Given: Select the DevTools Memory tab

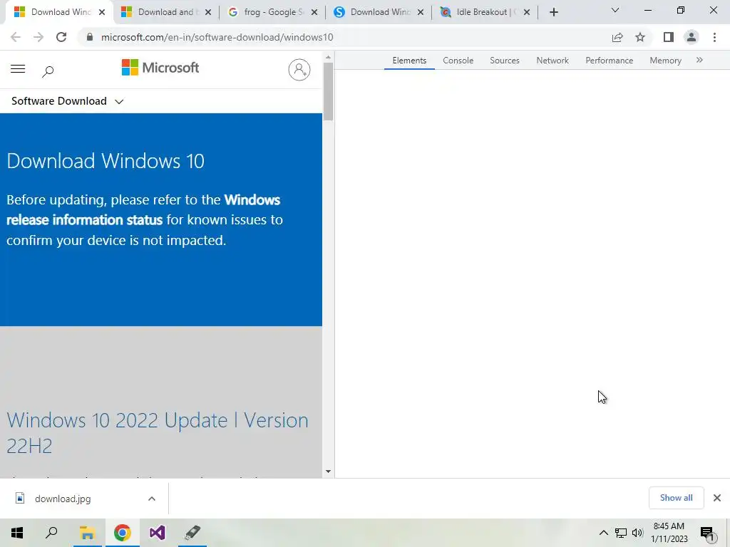Looking at the screenshot, I should tap(666, 61).
